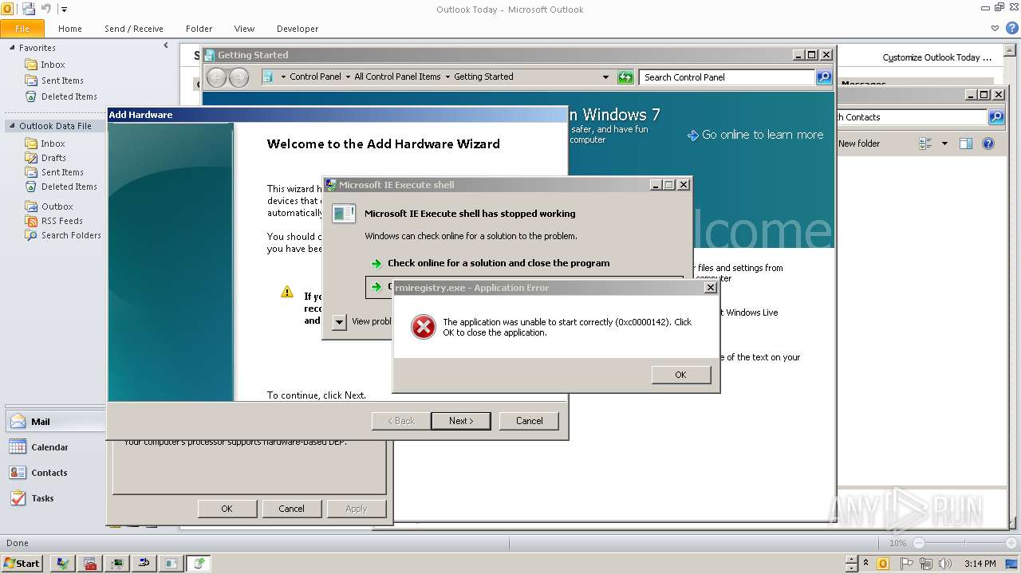
Task: Click Back arrow in Getting Started window
Action: pos(216,77)
